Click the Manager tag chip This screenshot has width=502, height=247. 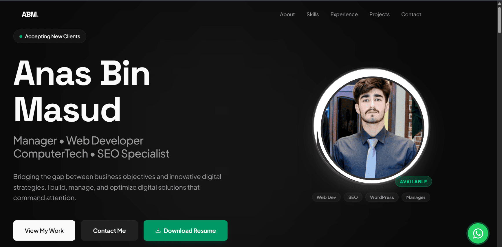pos(416,197)
